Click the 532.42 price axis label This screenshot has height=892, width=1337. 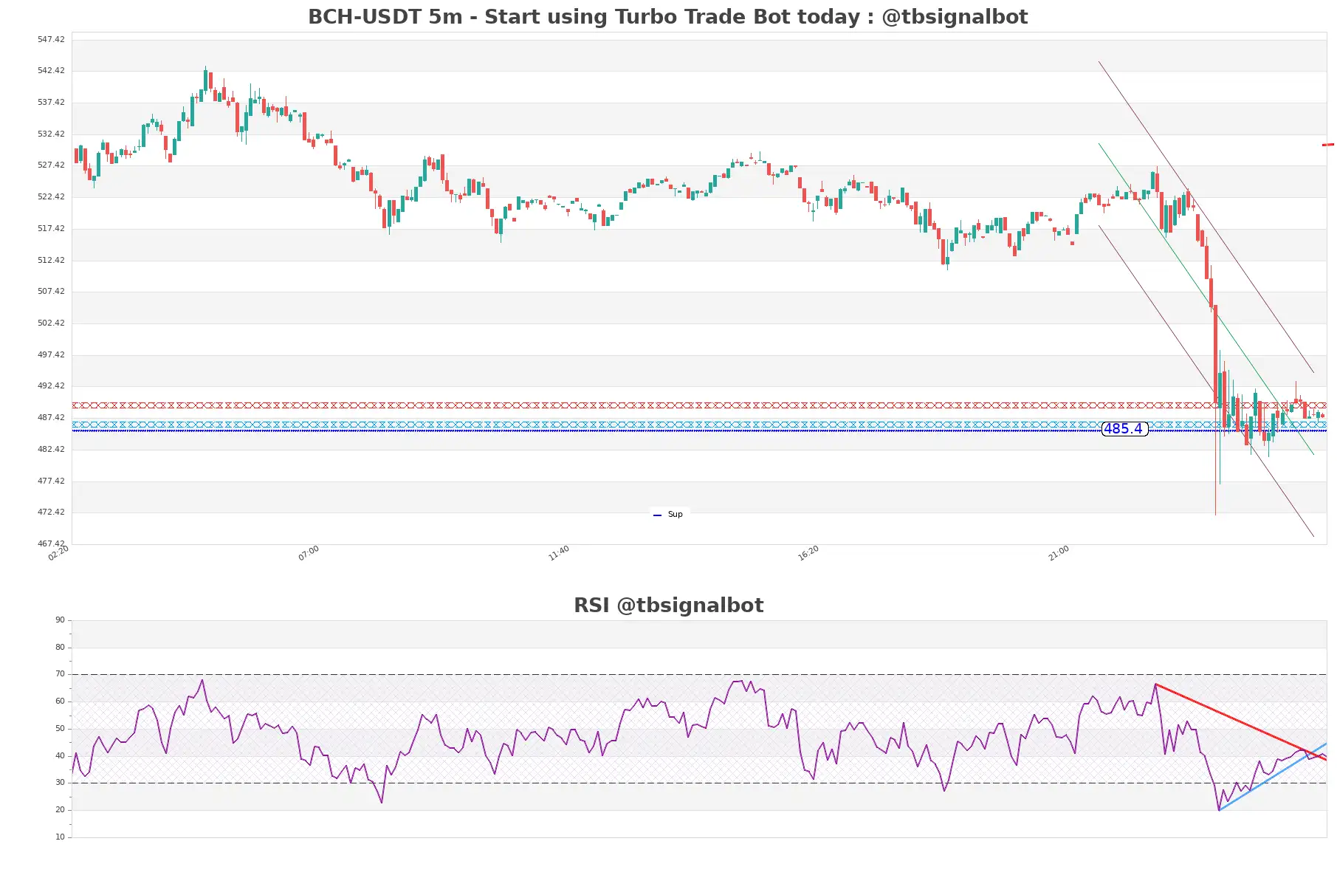51,134
